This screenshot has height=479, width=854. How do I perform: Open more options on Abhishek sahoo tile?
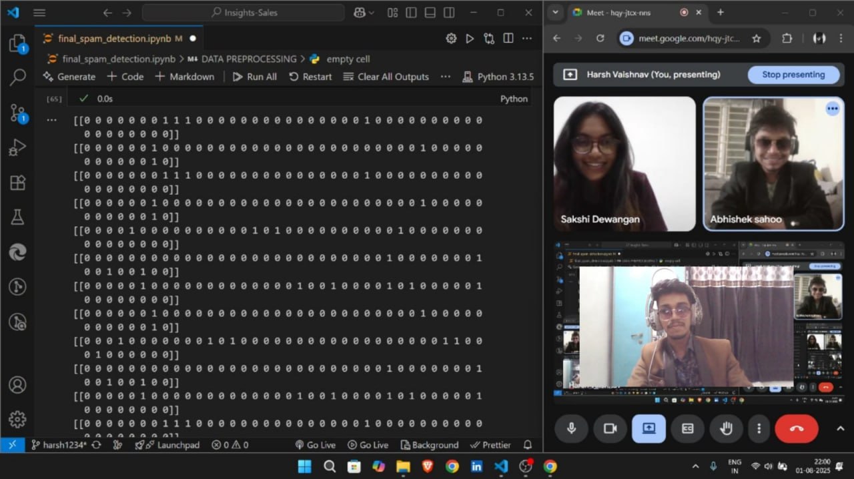click(832, 109)
